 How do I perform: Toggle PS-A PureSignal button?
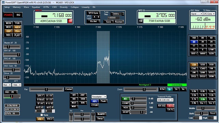tap(17, 31)
